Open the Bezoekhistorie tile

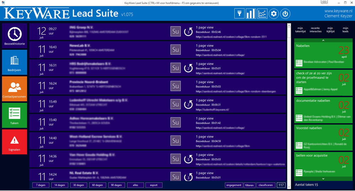point(15,36)
